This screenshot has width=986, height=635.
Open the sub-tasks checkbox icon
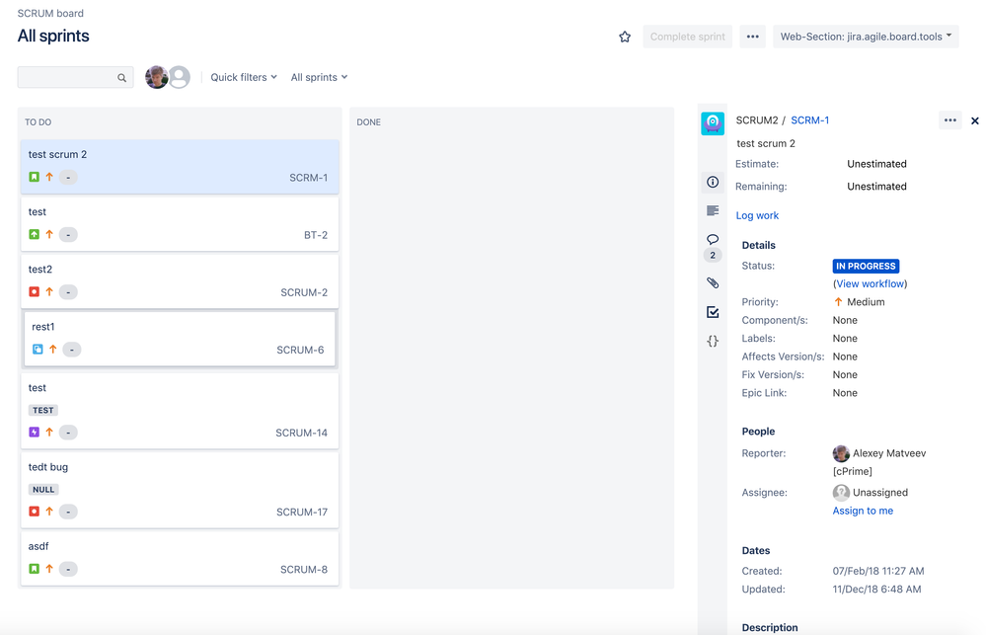(x=713, y=312)
